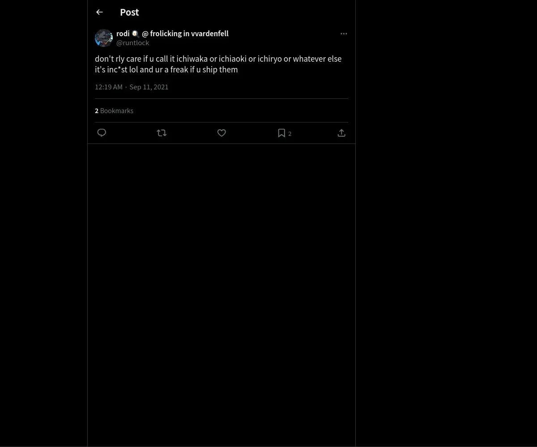Click "frolicking in vvardenfell" in display name

(x=189, y=34)
